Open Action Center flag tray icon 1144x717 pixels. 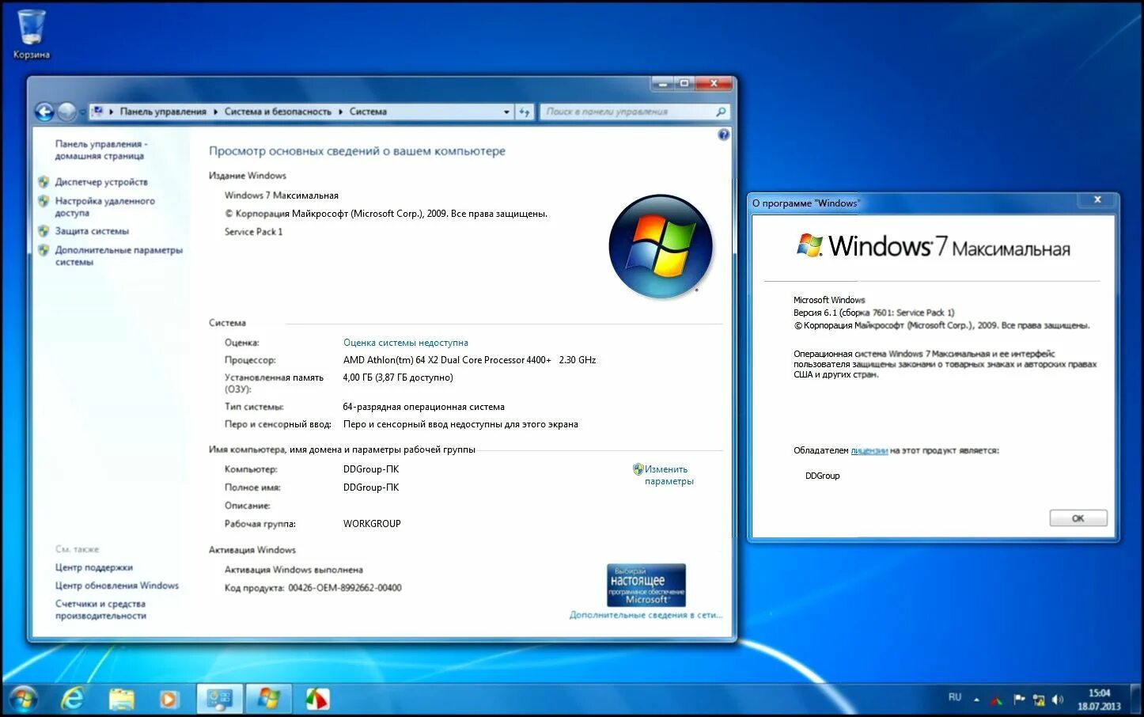click(1018, 700)
